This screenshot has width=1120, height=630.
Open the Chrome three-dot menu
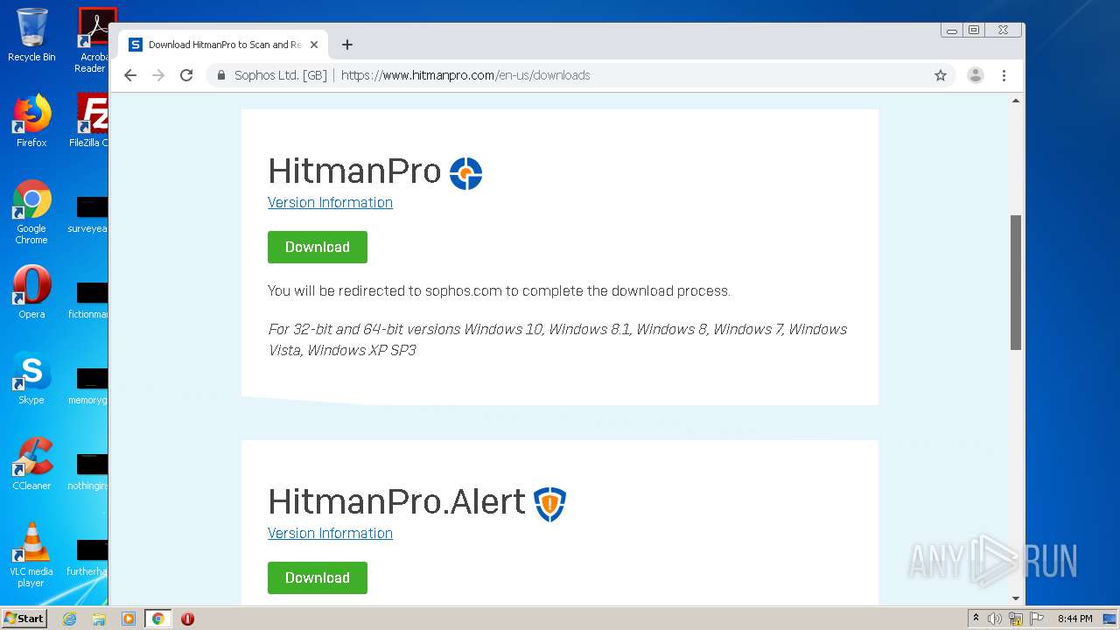click(x=1004, y=75)
